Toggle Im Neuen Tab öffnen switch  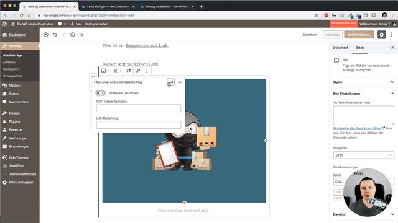tap(101, 93)
